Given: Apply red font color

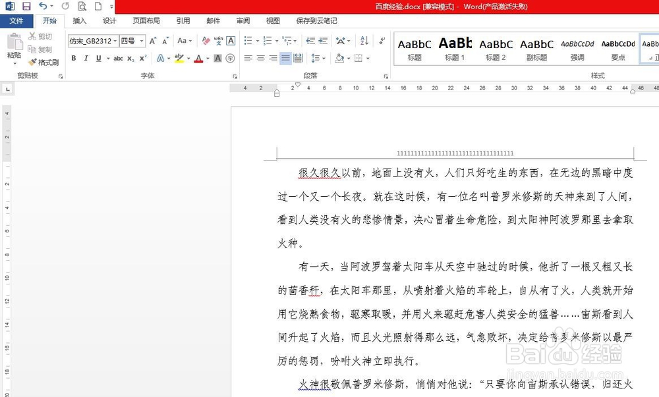Looking at the screenshot, I should click(199, 59).
